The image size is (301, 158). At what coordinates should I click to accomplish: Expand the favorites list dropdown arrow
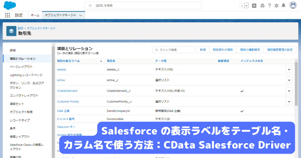(x=247, y=6)
